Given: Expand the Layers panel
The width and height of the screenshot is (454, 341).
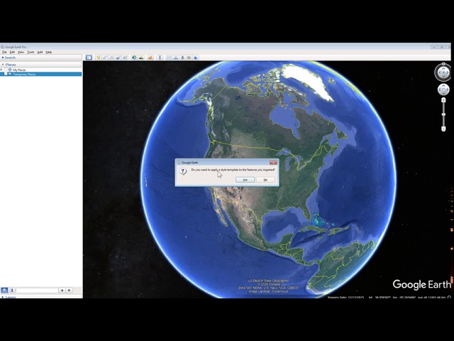Looking at the screenshot, I should (x=3, y=297).
